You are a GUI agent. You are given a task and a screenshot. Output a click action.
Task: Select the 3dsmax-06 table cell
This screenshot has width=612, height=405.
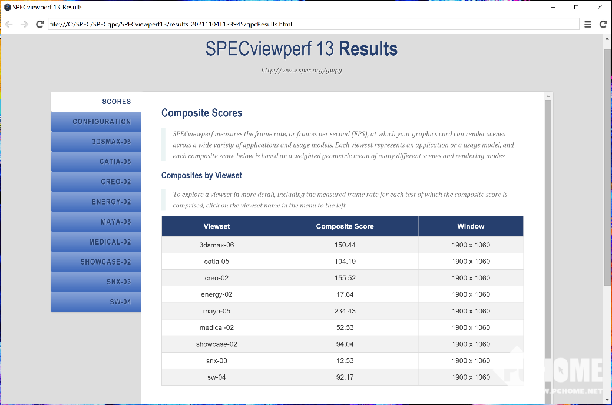click(217, 245)
